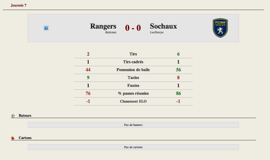This screenshot has height=160, width=270.
Task: Click the FCSM Sochaux club crest
Action: click(x=220, y=28)
